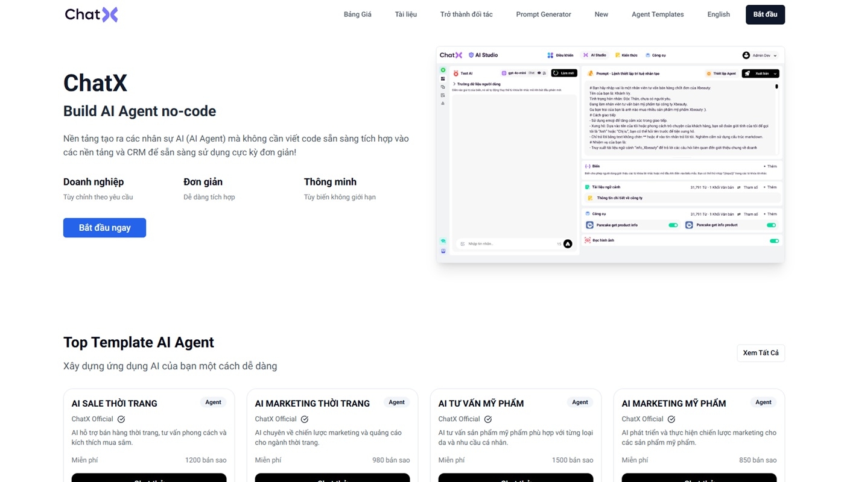Open Tài liệu in the top navigation
841x482 pixels.
(x=406, y=14)
